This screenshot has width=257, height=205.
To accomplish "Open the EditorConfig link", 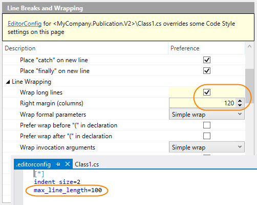I will [25, 24].
